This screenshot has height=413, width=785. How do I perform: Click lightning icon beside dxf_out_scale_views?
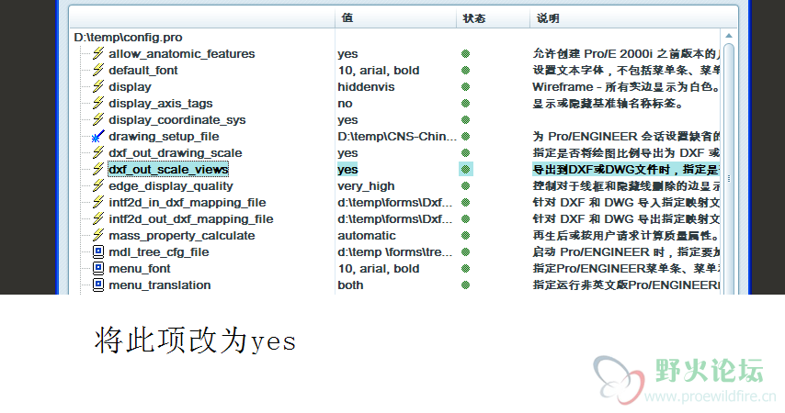pyautogui.click(x=98, y=169)
